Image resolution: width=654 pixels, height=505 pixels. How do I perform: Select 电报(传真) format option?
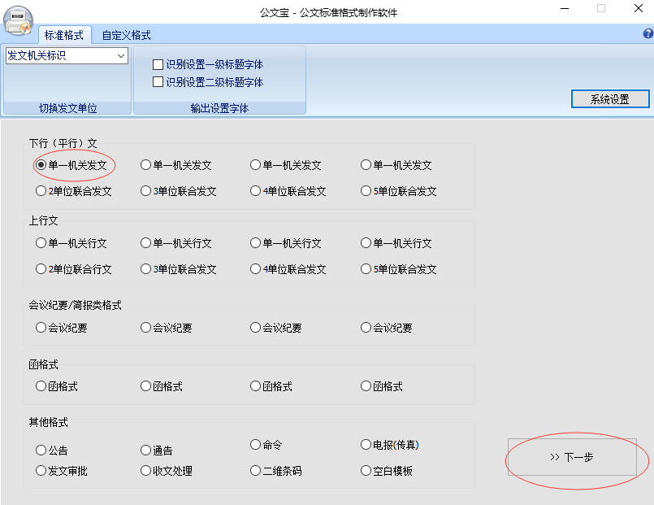(x=366, y=445)
